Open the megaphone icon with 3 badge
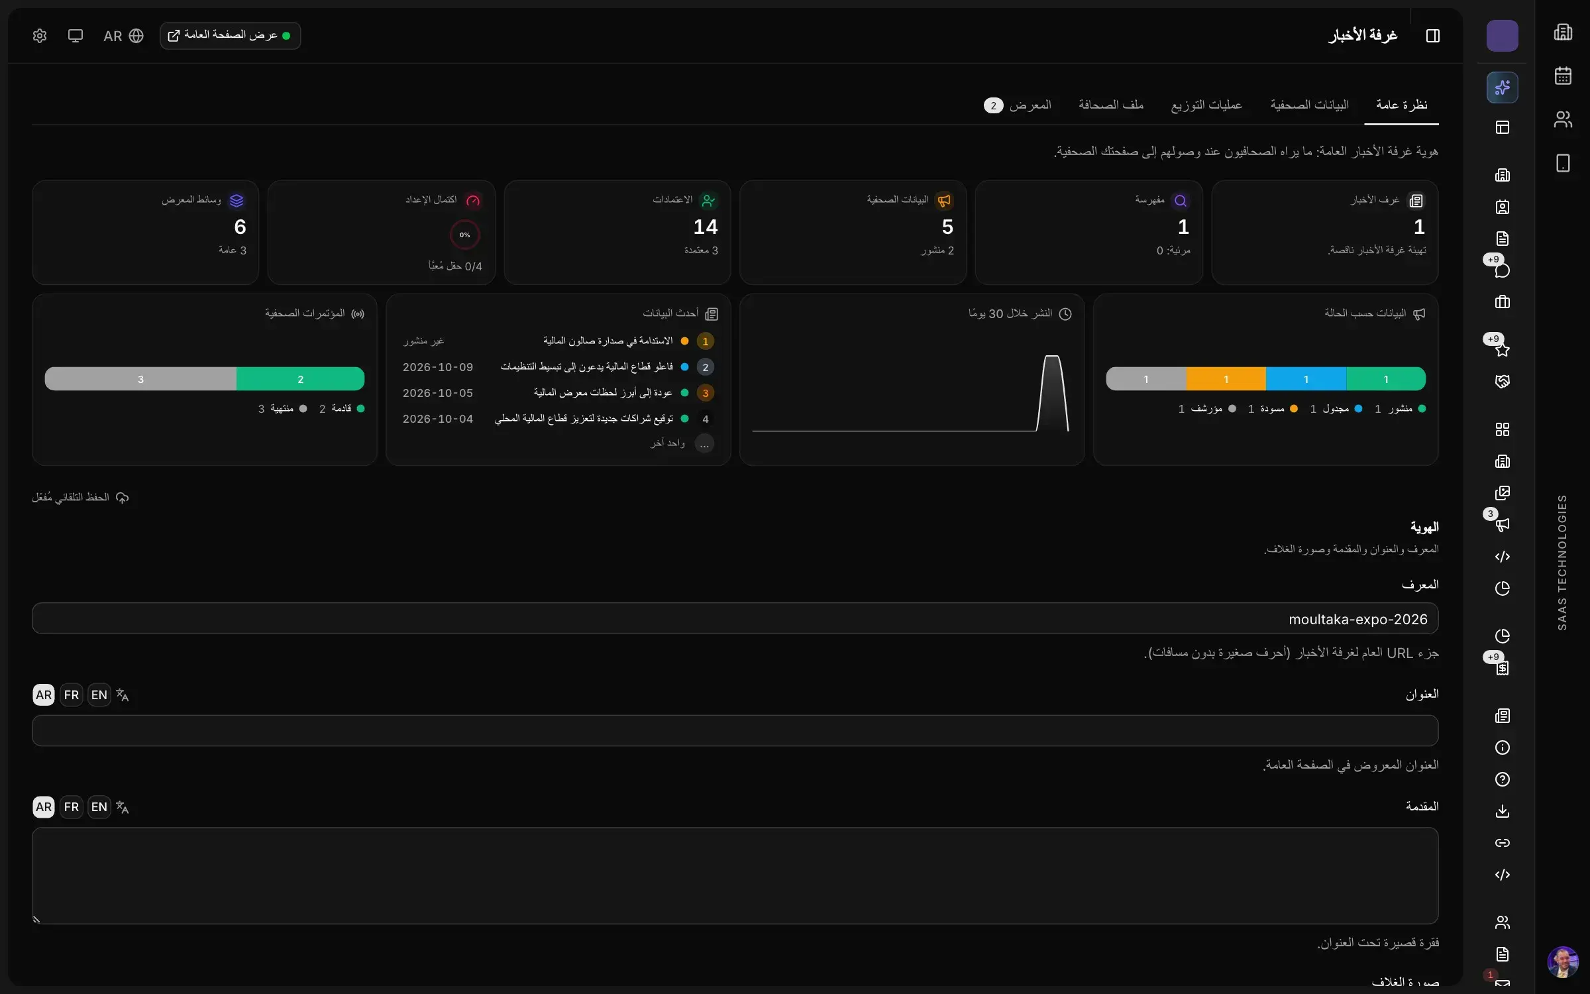Screen dimensions: 1590x994 (1502, 525)
